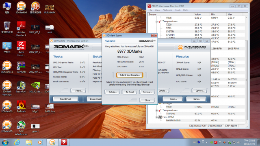Open the Help menu in Hardware Monitor
This screenshot has width=260, height=146.
[x=186, y=10]
